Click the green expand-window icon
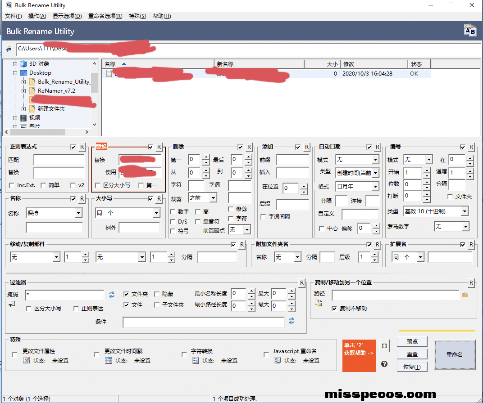The width and height of the screenshot is (483, 403). click(x=384, y=346)
